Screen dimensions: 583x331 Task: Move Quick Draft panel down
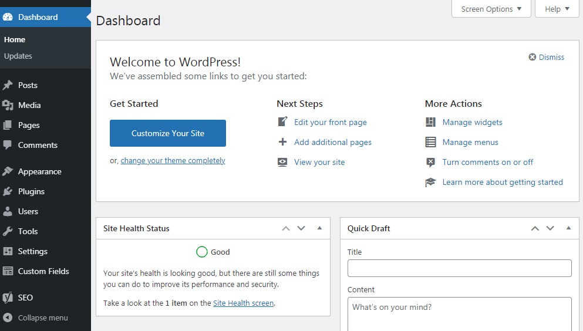pyautogui.click(x=550, y=228)
